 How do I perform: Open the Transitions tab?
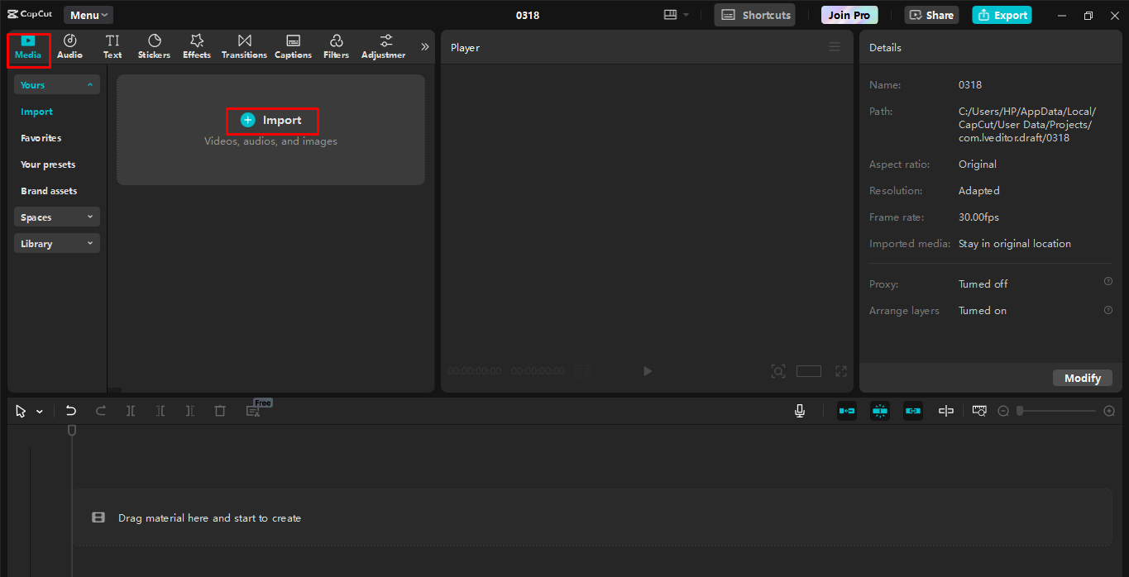click(x=244, y=47)
